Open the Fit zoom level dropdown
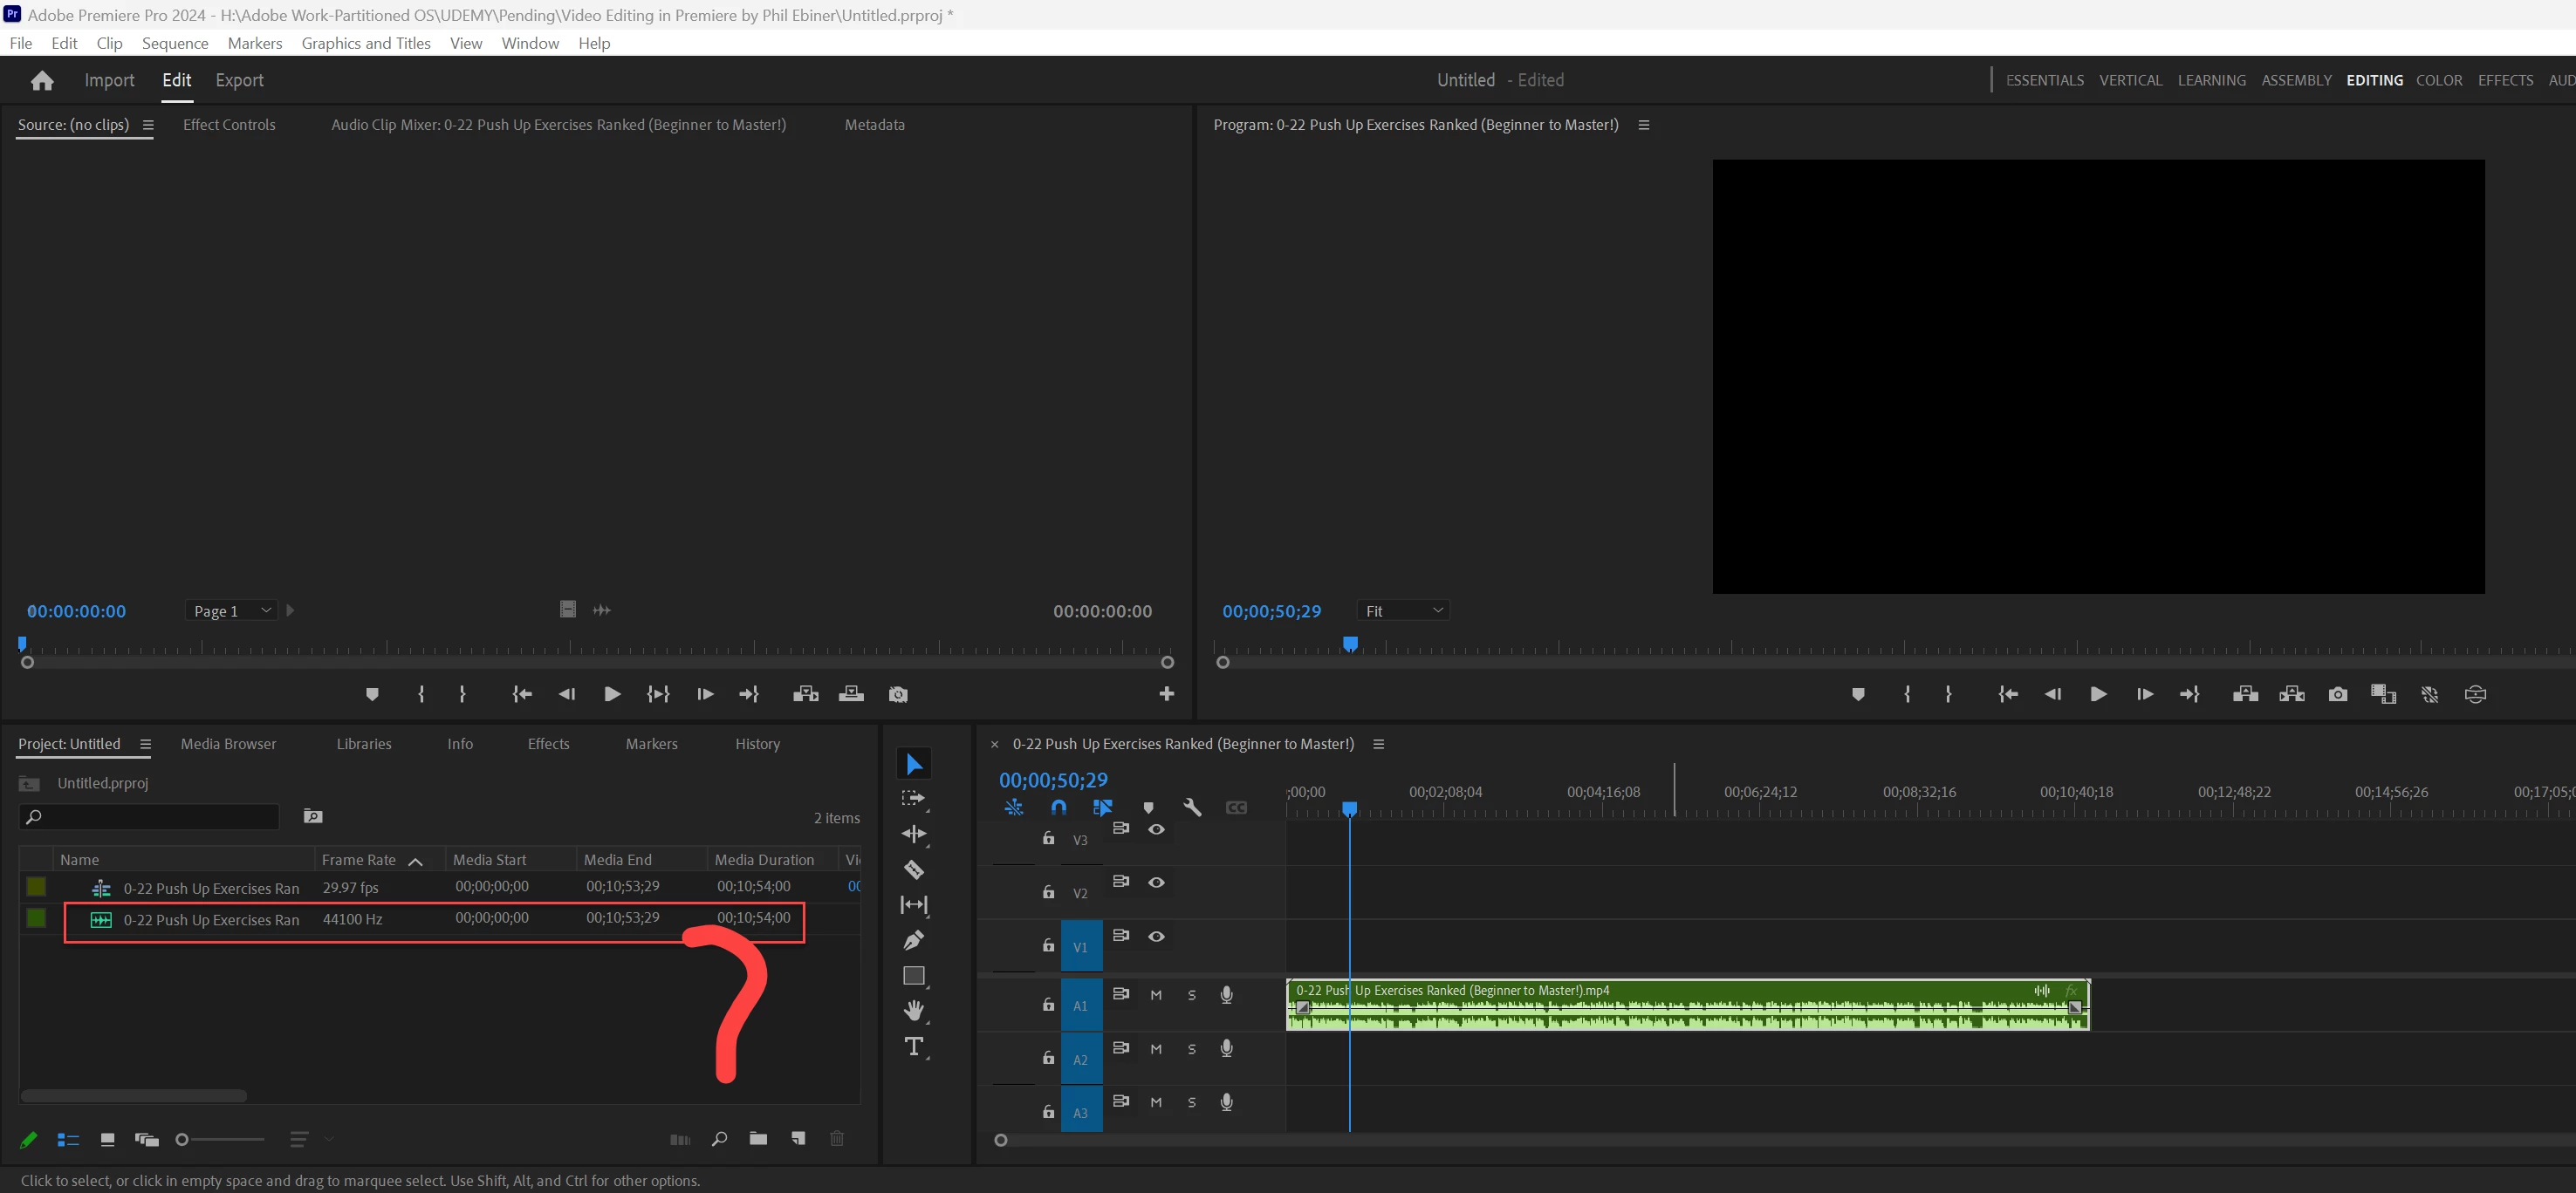The height and width of the screenshot is (1193, 2576). tap(1403, 610)
